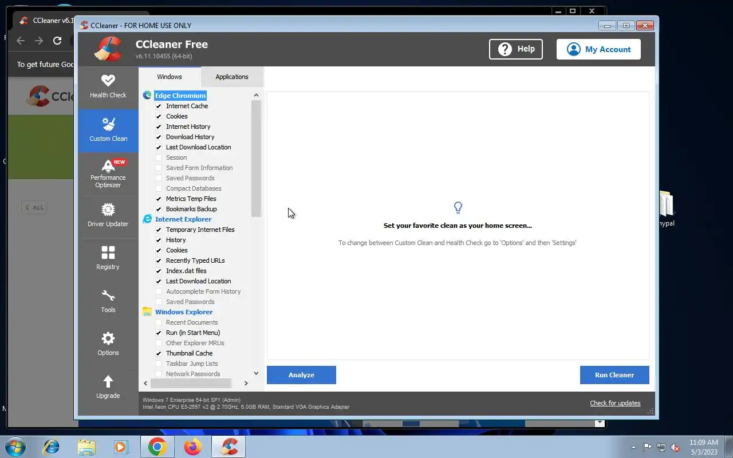Check the Recent Documents option

click(x=159, y=322)
